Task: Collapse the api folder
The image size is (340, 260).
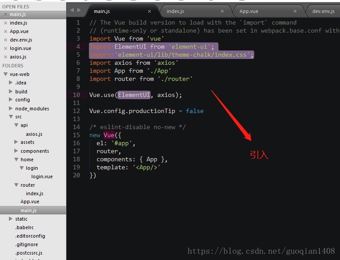Action: (x=16, y=125)
